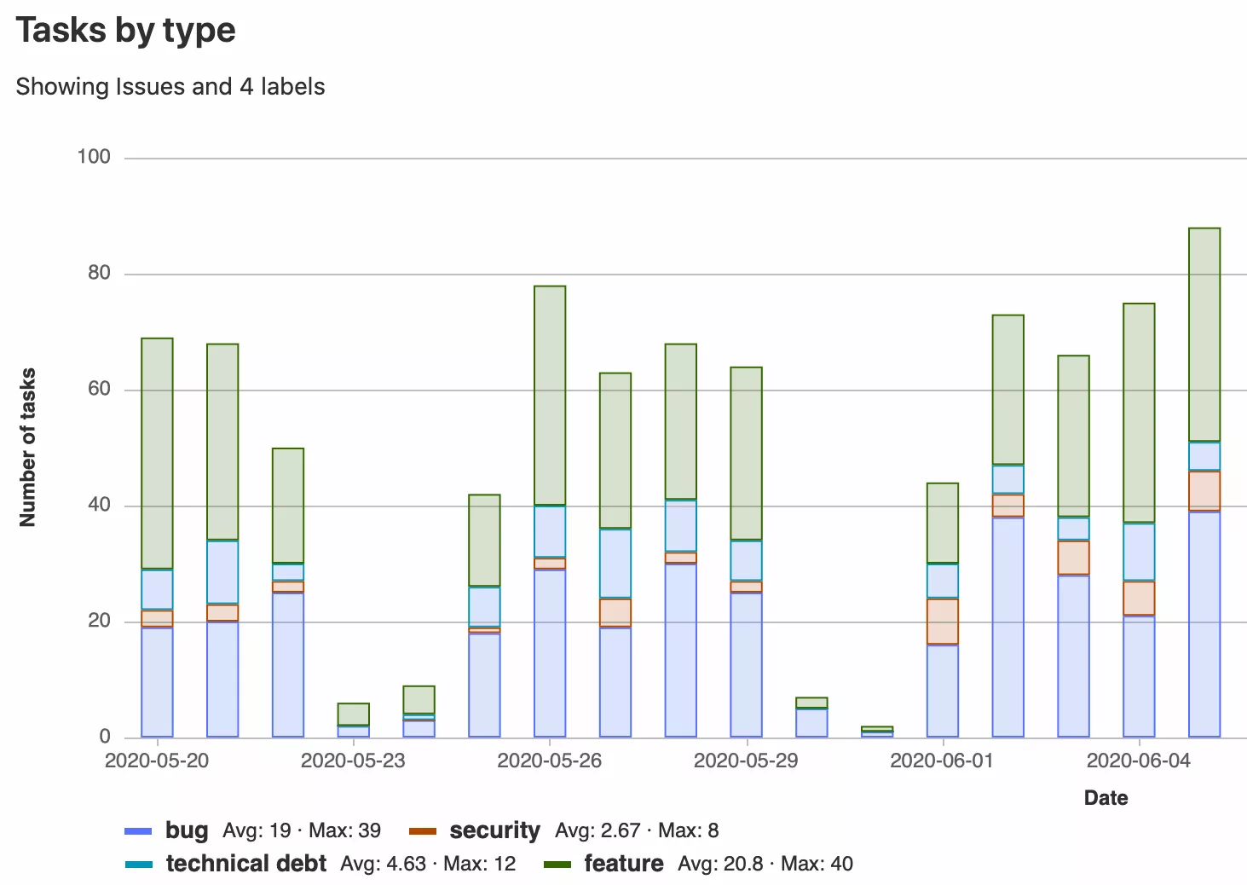1247x885 pixels.
Task: Click the teal technical debt color line
Action: pyautogui.click(x=138, y=865)
